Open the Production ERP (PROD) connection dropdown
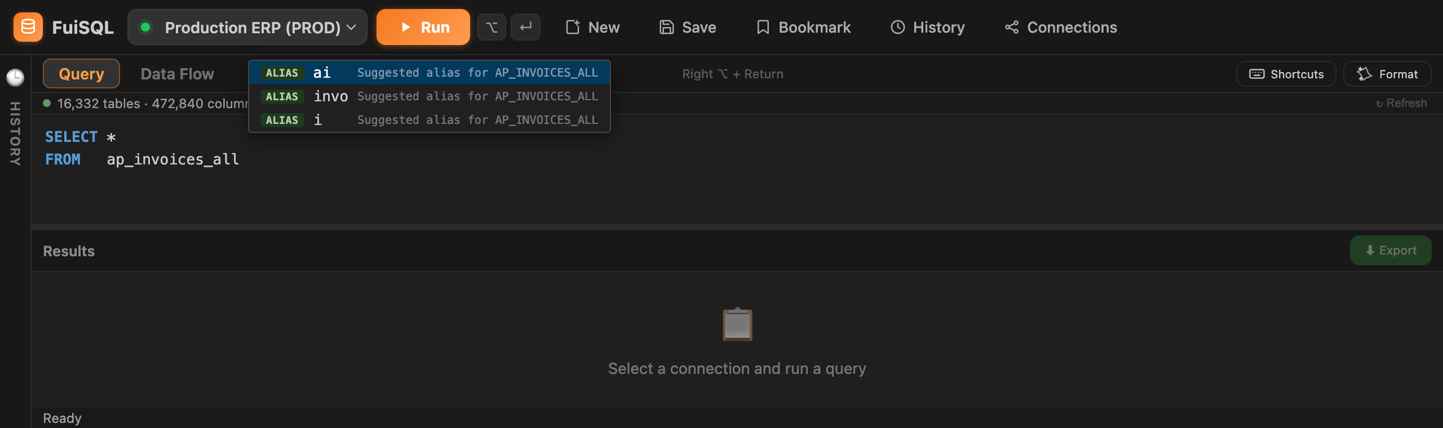 pos(247,27)
